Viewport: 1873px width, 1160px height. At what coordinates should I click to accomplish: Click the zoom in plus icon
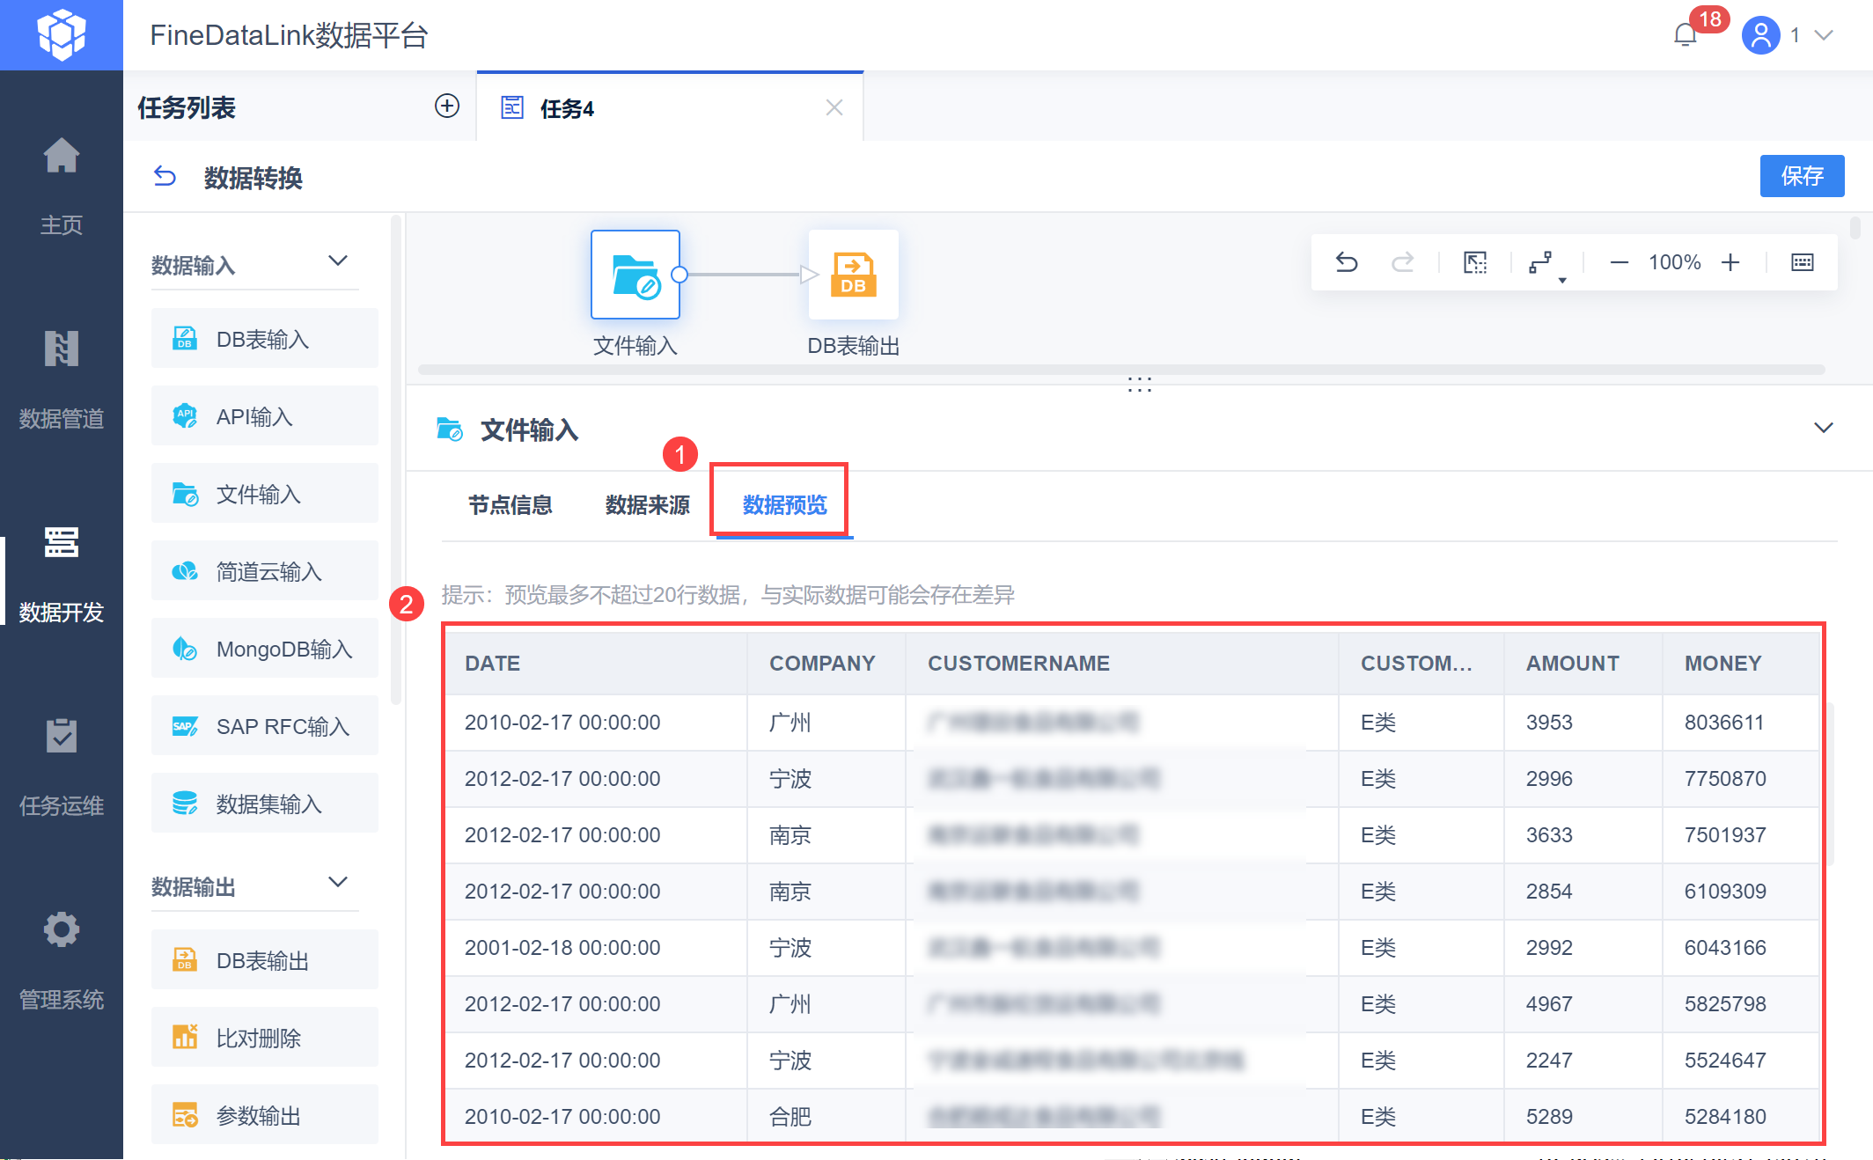click(x=1730, y=262)
